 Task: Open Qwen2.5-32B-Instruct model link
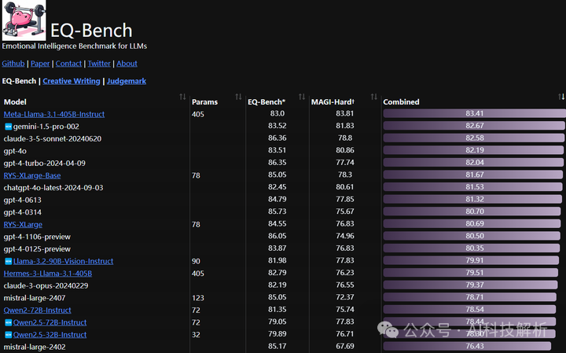50,335
